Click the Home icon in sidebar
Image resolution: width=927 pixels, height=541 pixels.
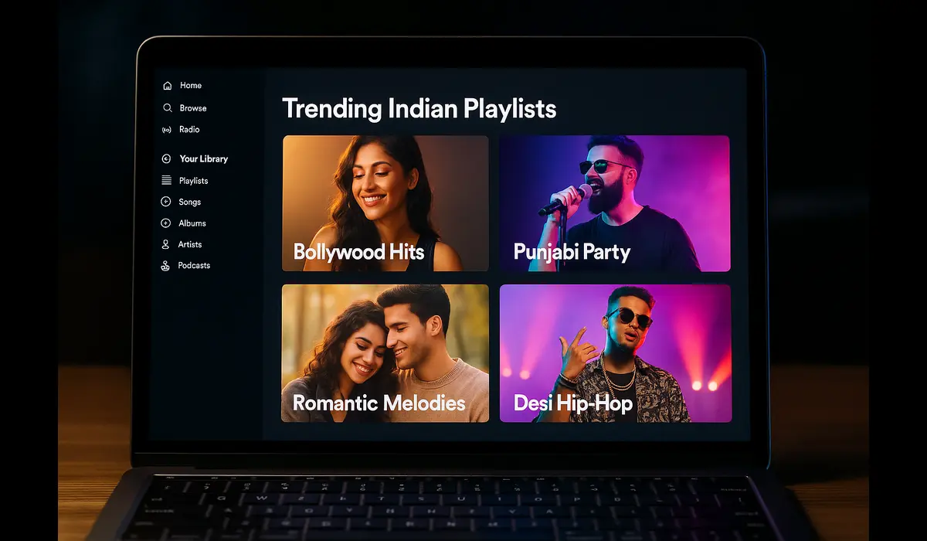click(x=167, y=85)
